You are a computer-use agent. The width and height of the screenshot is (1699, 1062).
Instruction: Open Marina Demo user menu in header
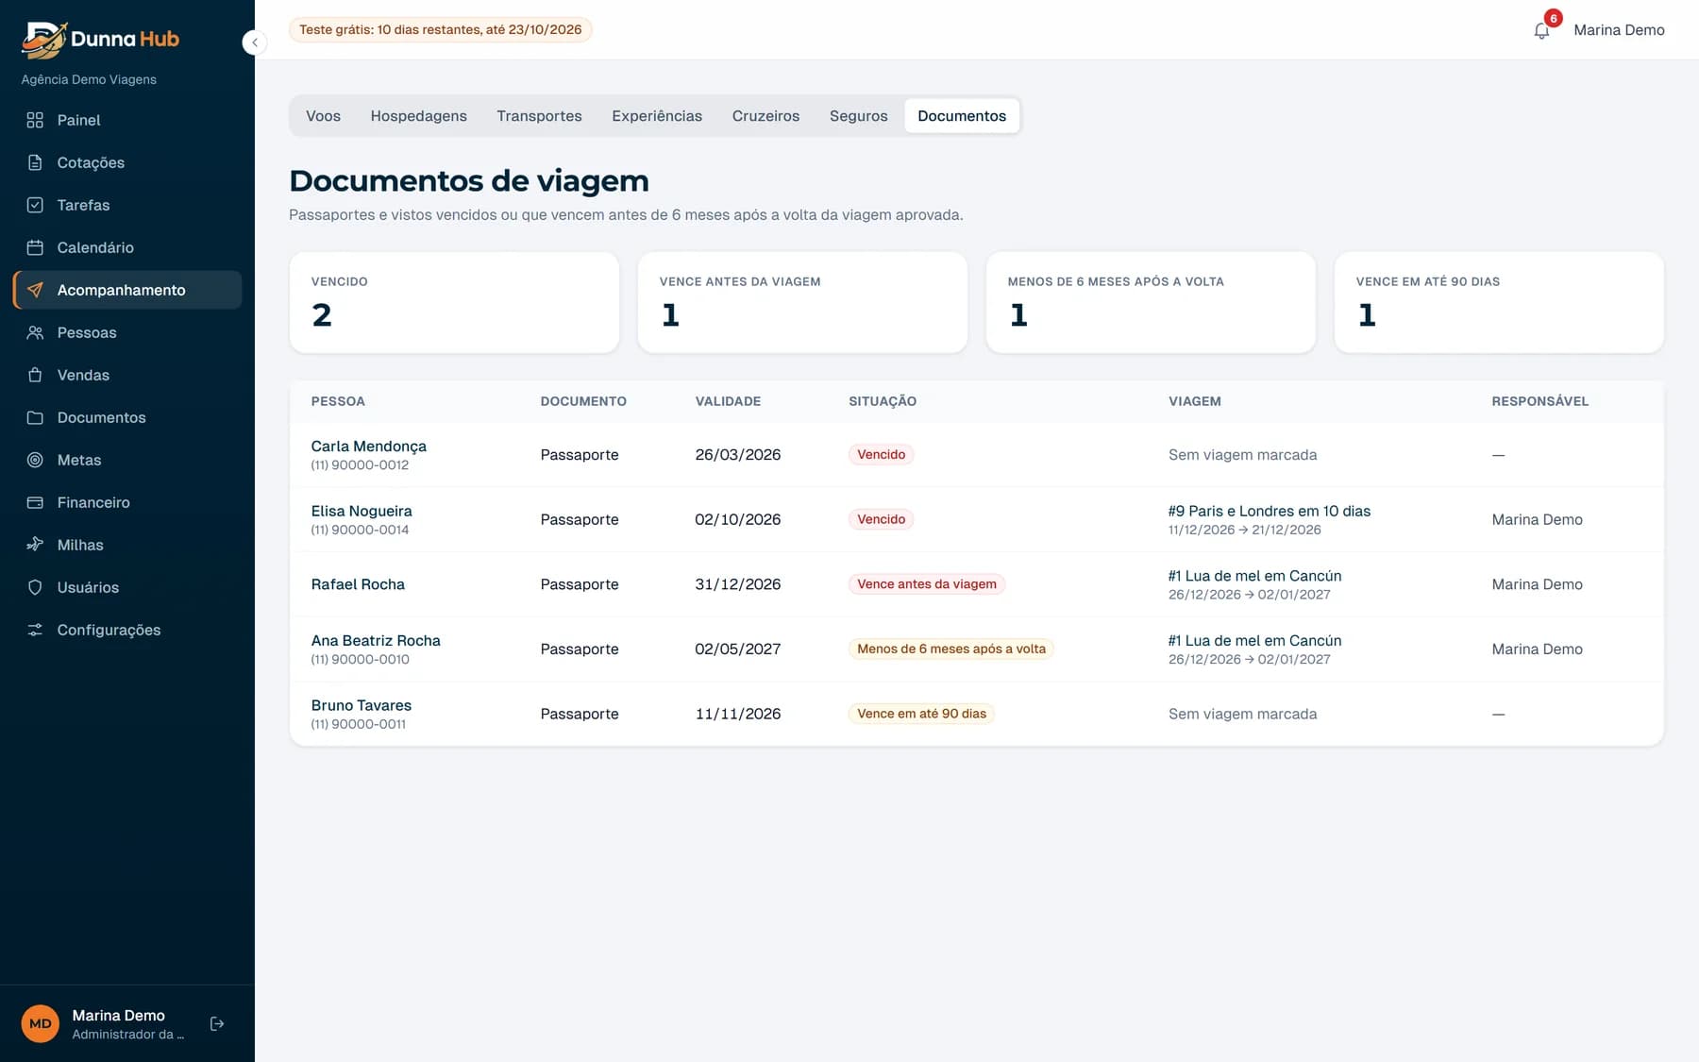pos(1619,30)
